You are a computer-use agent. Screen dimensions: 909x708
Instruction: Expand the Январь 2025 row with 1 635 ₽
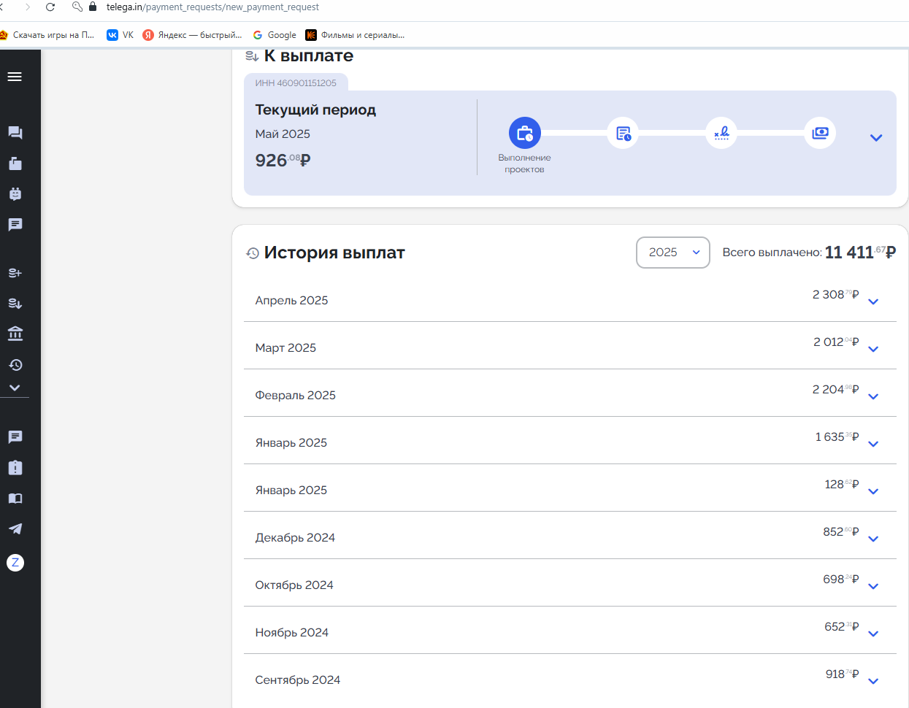pos(873,445)
